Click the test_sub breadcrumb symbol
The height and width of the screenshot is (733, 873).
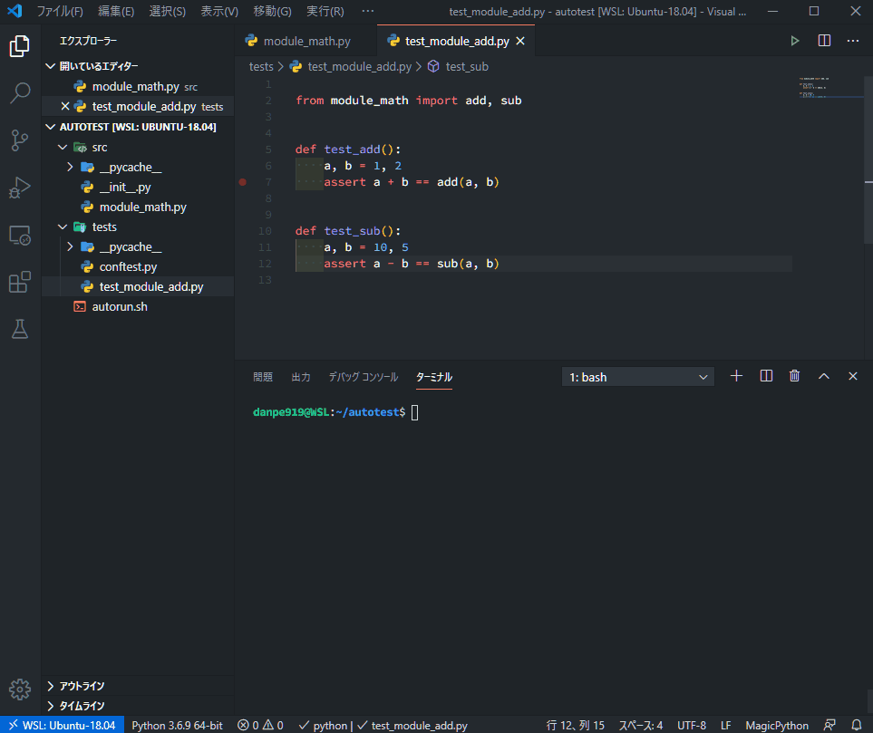tap(466, 67)
